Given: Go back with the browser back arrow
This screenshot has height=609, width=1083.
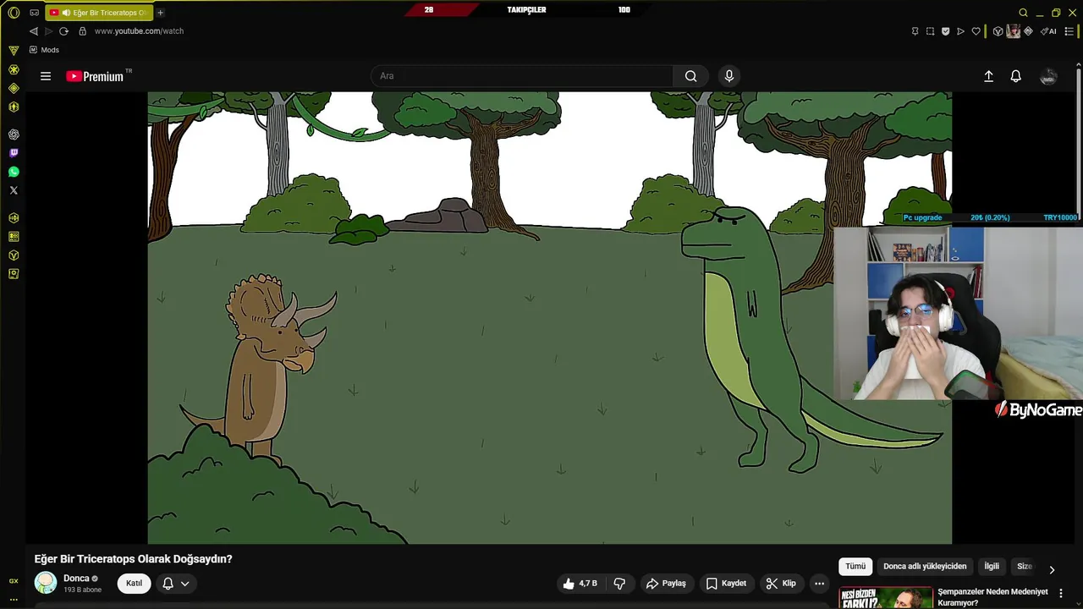Looking at the screenshot, I should 34,31.
